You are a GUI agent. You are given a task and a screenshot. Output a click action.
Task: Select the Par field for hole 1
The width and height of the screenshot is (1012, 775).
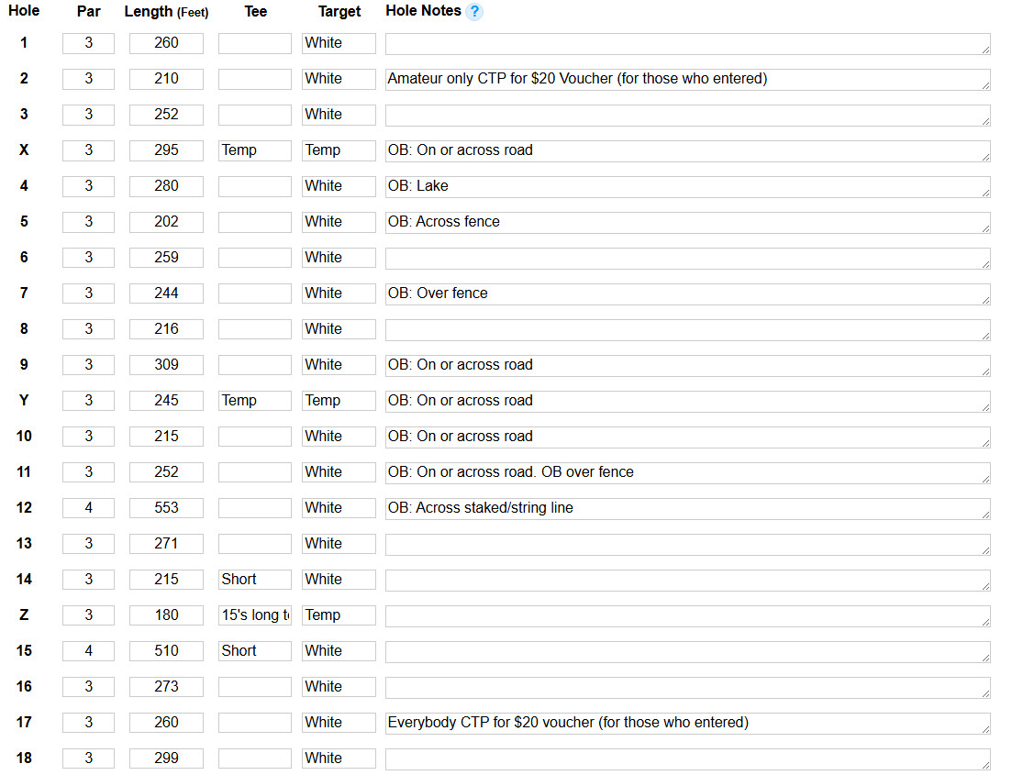pyautogui.click(x=88, y=43)
